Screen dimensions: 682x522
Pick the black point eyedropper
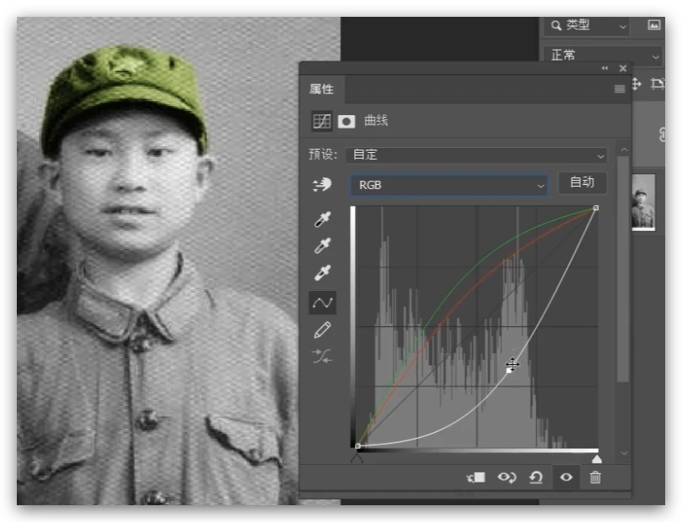pyautogui.click(x=322, y=220)
